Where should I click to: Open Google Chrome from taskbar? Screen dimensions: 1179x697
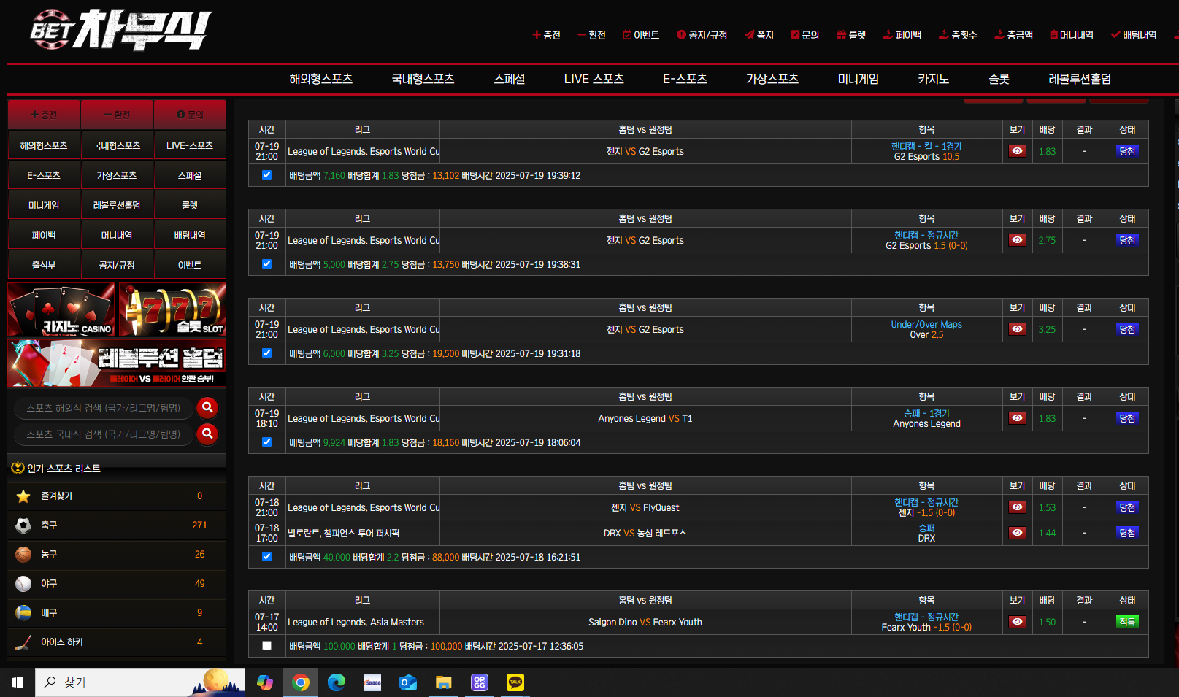(301, 682)
